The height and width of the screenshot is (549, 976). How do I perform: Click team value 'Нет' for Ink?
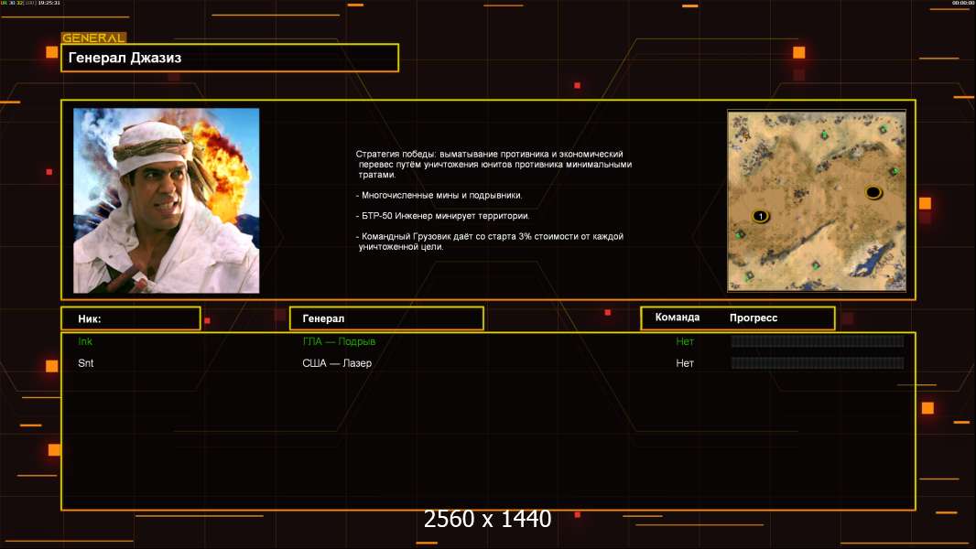point(685,341)
